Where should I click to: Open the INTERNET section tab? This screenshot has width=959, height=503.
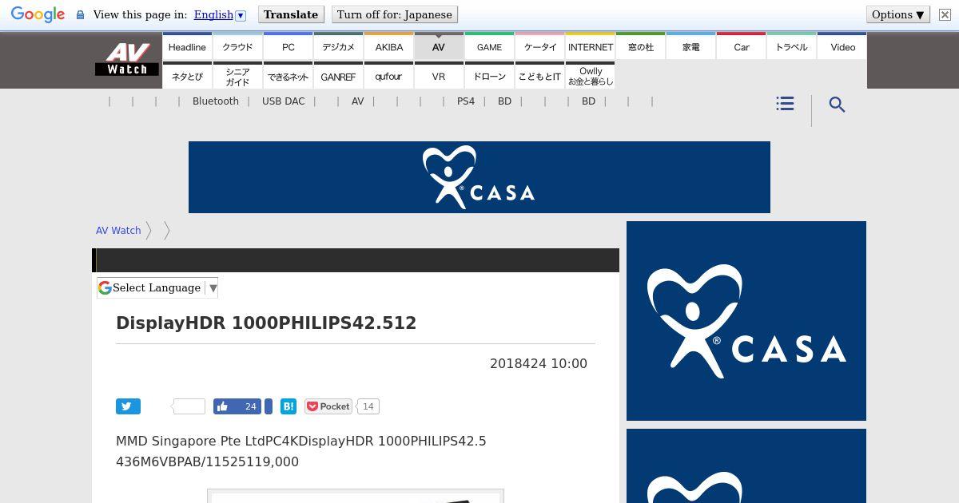(x=590, y=46)
